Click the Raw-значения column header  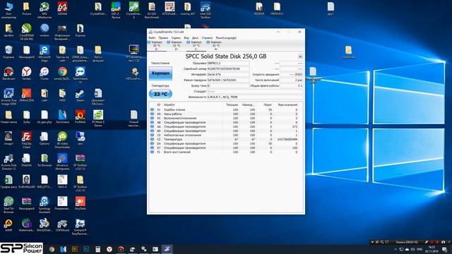[287, 105]
